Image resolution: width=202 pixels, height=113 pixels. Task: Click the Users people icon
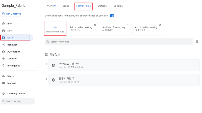coord(4,76)
